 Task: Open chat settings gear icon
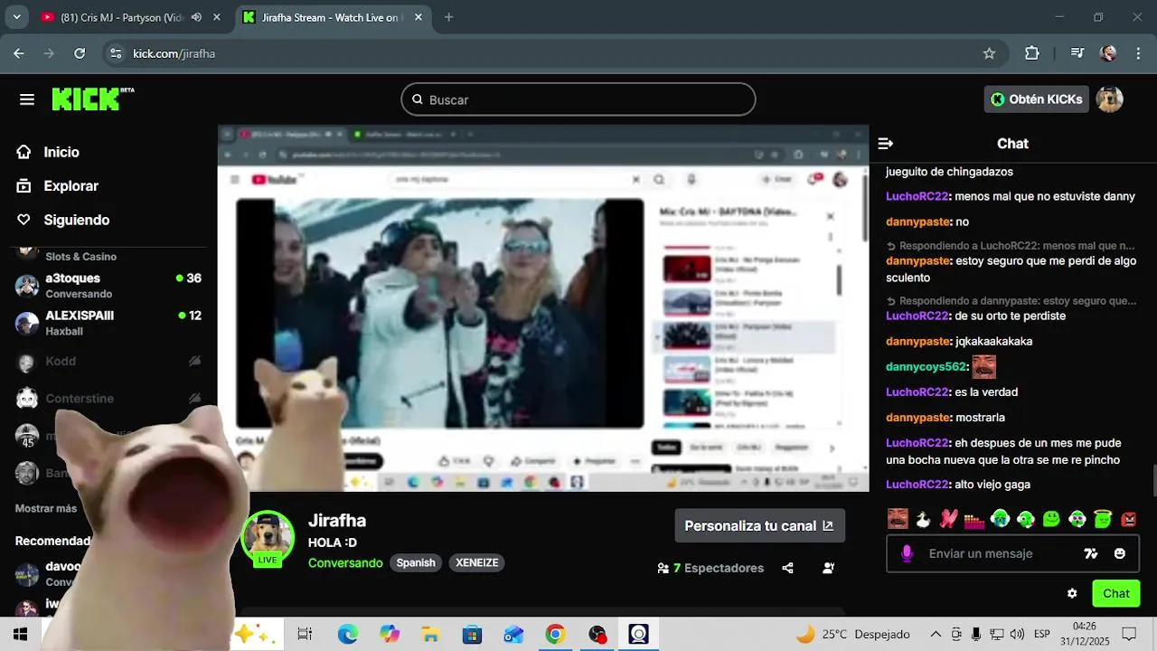[1072, 593]
